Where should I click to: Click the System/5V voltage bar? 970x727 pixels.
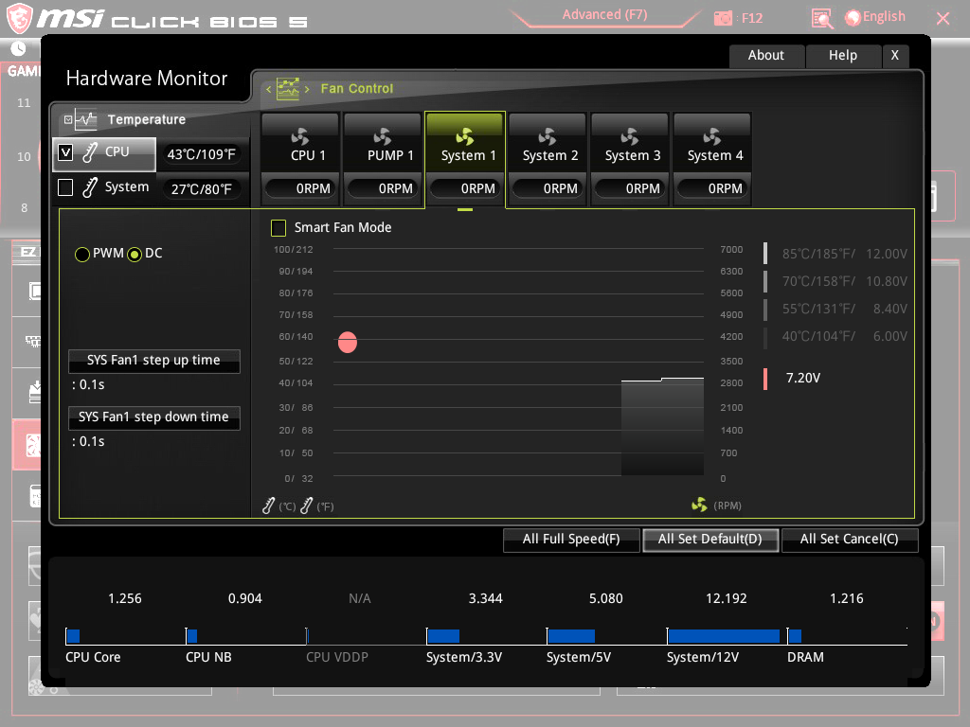point(571,635)
